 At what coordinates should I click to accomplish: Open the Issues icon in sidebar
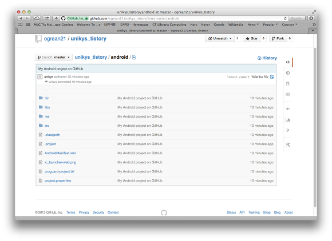tap(287, 73)
